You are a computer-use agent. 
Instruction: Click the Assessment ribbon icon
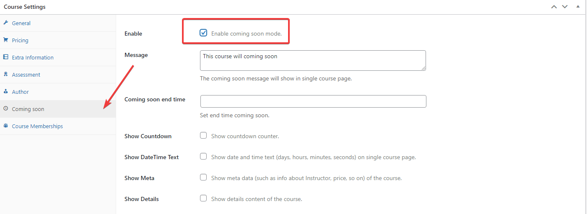point(5,74)
